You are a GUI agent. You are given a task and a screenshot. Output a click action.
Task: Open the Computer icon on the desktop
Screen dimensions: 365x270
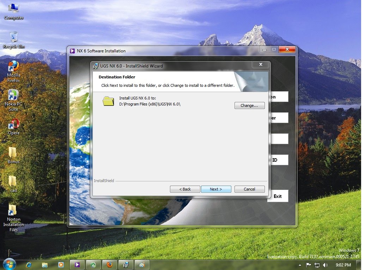(13, 7)
